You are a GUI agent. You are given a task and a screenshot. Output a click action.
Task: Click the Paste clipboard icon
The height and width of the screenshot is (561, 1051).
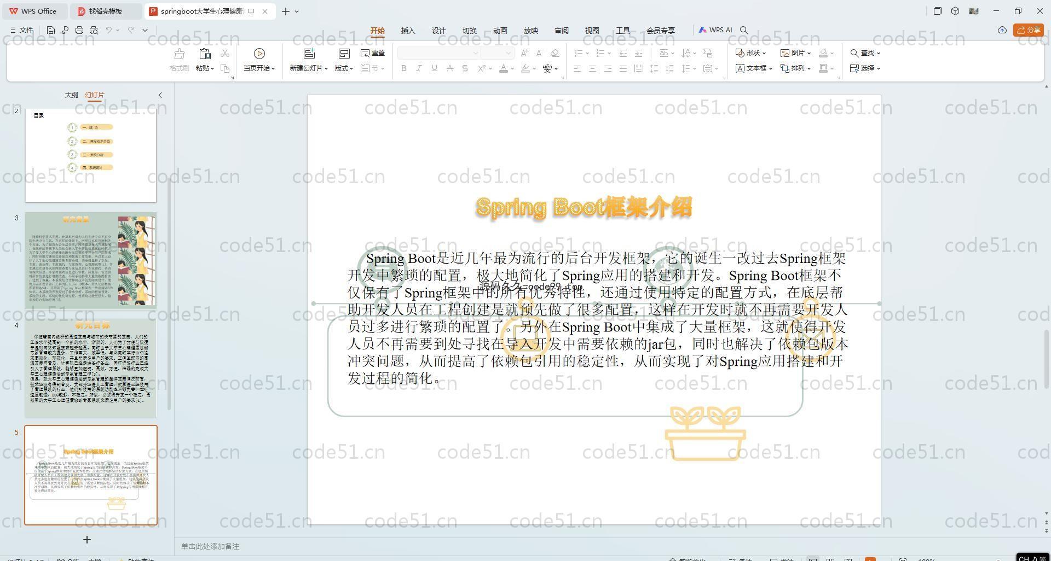point(205,54)
